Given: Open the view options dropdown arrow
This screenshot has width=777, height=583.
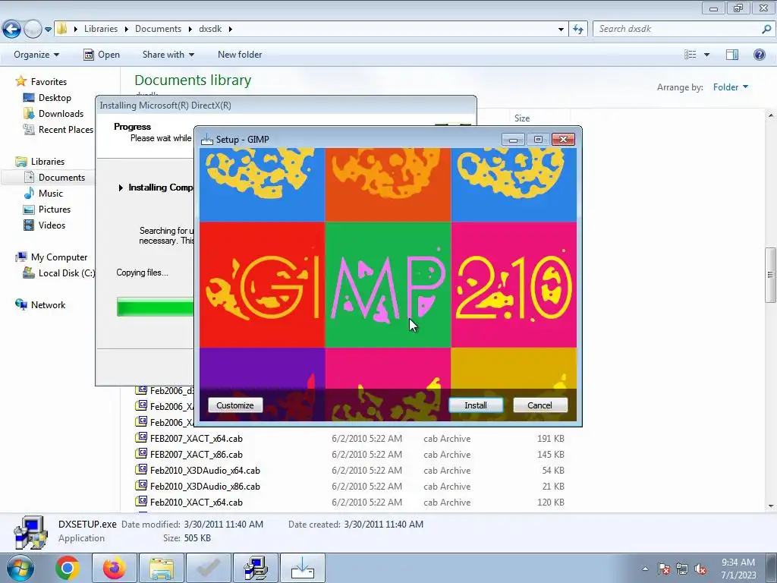Looking at the screenshot, I should (706, 55).
